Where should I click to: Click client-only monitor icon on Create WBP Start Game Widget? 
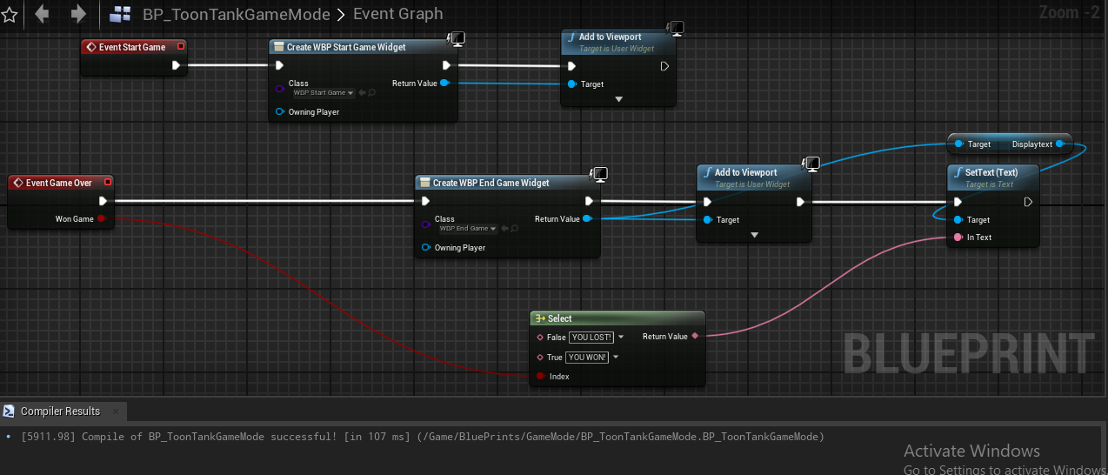[457, 37]
